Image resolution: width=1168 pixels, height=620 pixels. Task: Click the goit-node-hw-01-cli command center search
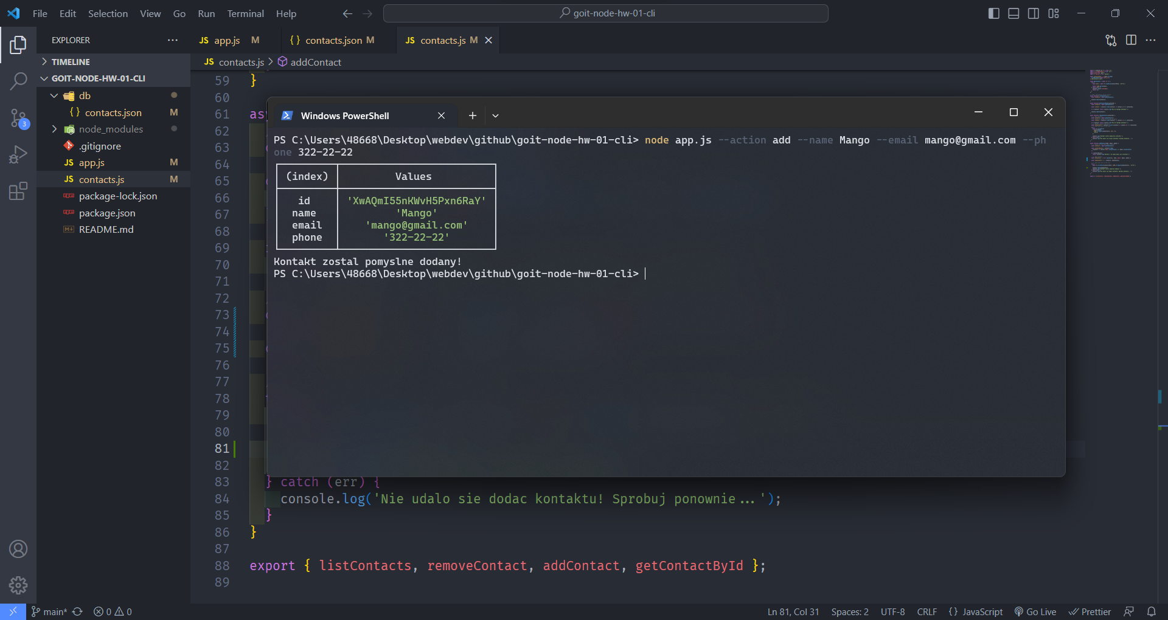tap(606, 13)
